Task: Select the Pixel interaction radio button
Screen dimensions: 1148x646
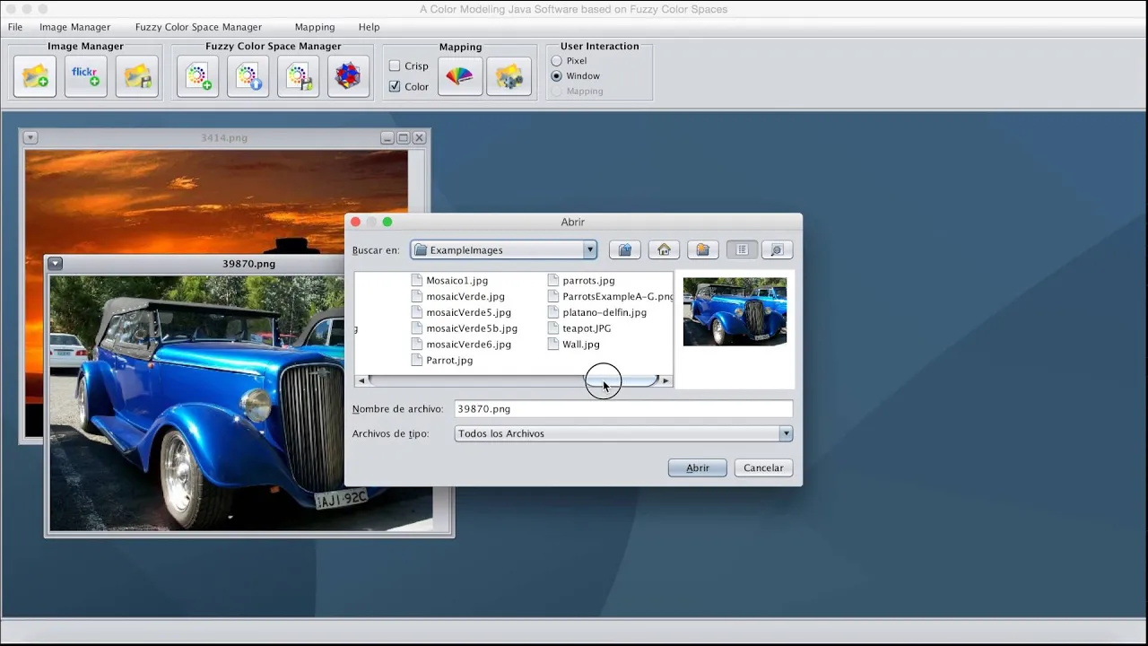Action: pos(557,61)
